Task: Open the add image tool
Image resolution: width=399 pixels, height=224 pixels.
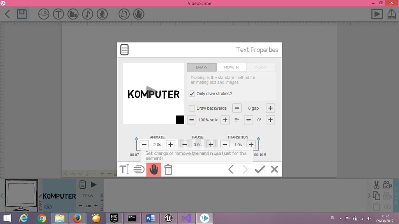Action: tap(44, 14)
